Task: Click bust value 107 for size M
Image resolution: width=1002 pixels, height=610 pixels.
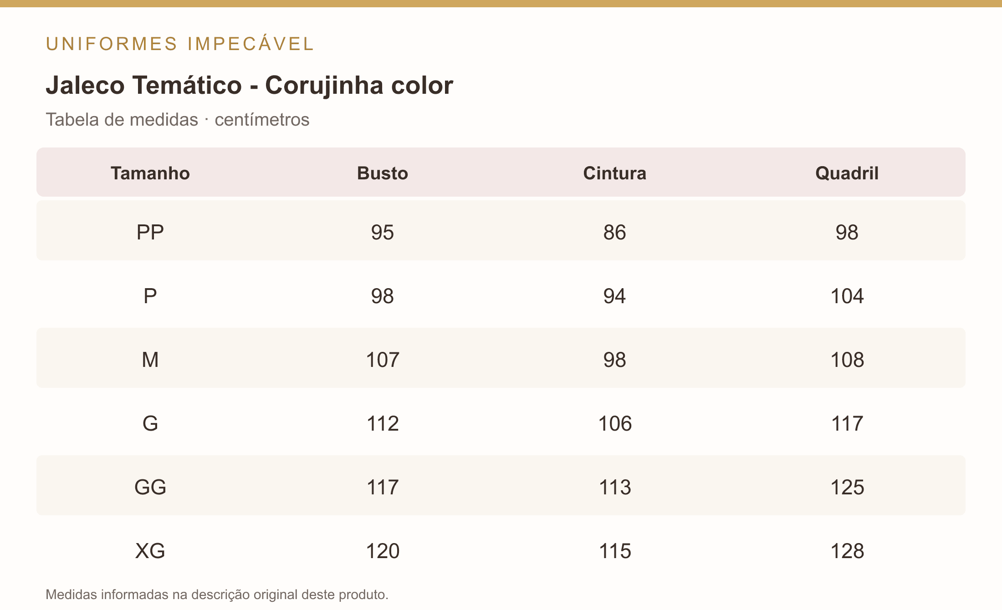Action: (383, 360)
